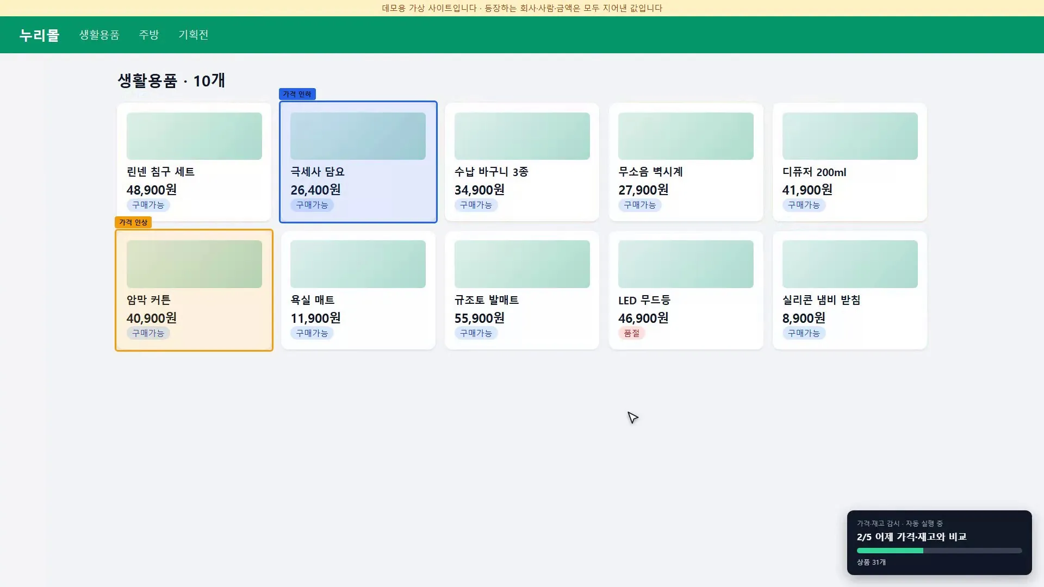Viewport: 1044px width, 587px height.
Task: Click the 8,900원 price
Action: coord(804,318)
